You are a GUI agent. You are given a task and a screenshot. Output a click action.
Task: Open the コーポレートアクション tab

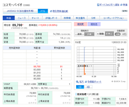113,18
